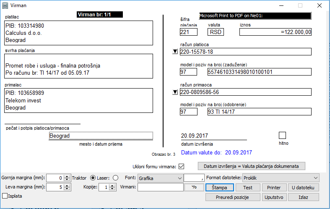Check the hitno checkbox
The width and height of the screenshot is (330, 209).
(x=282, y=135)
